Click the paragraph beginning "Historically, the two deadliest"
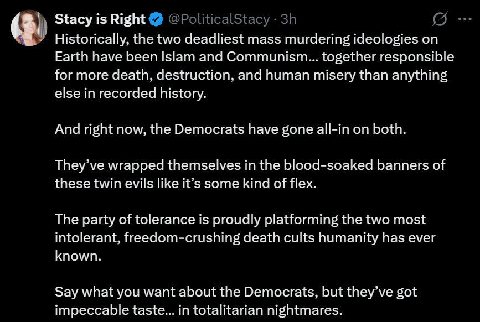 point(249,66)
